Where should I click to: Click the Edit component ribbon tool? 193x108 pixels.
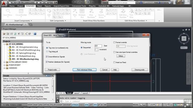(49, 13)
